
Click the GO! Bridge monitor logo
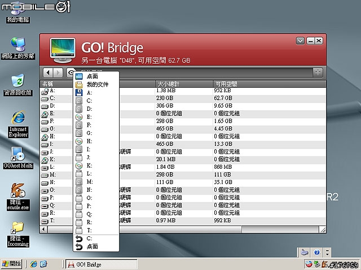click(x=63, y=50)
